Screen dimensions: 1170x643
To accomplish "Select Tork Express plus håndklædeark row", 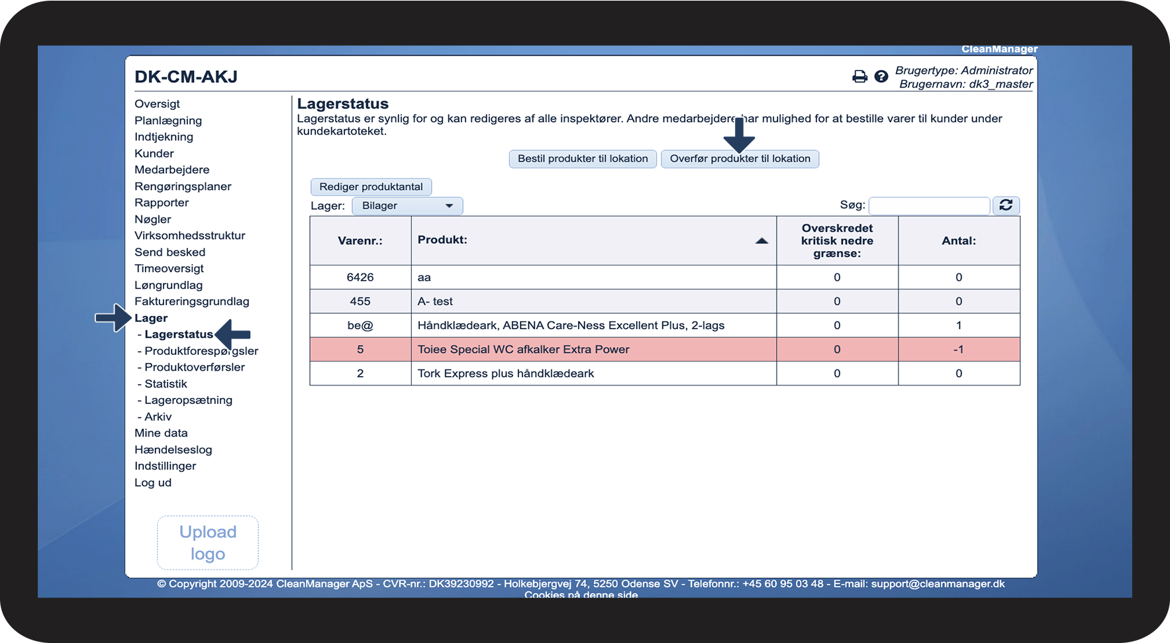I will pyautogui.click(x=665, y=373).
